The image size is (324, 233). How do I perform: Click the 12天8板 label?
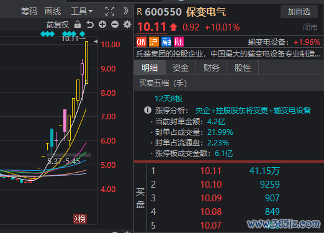click(168, 99)
